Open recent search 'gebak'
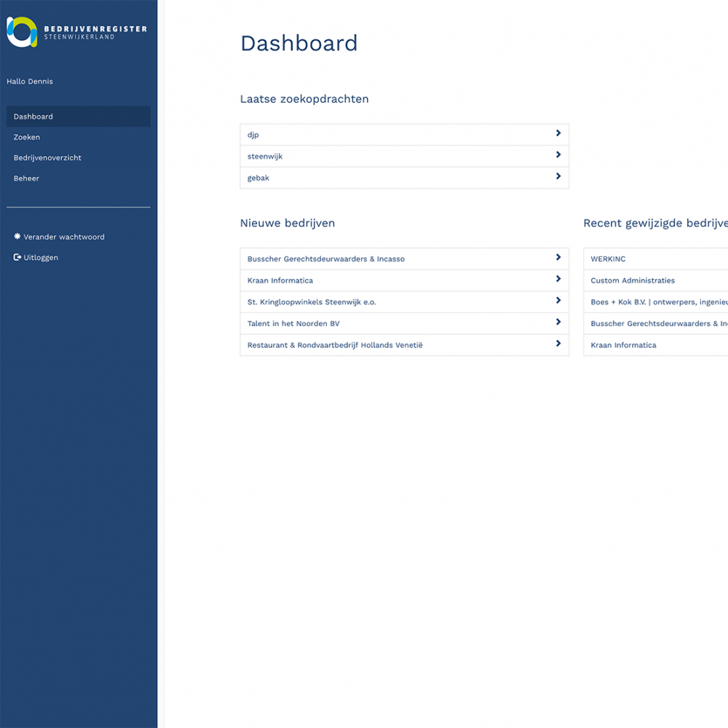The height and width of the screenshot is (728, 728). [x=404, y=178]
